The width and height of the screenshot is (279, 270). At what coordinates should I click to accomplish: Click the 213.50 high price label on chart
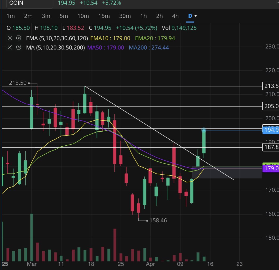point(18,83)
